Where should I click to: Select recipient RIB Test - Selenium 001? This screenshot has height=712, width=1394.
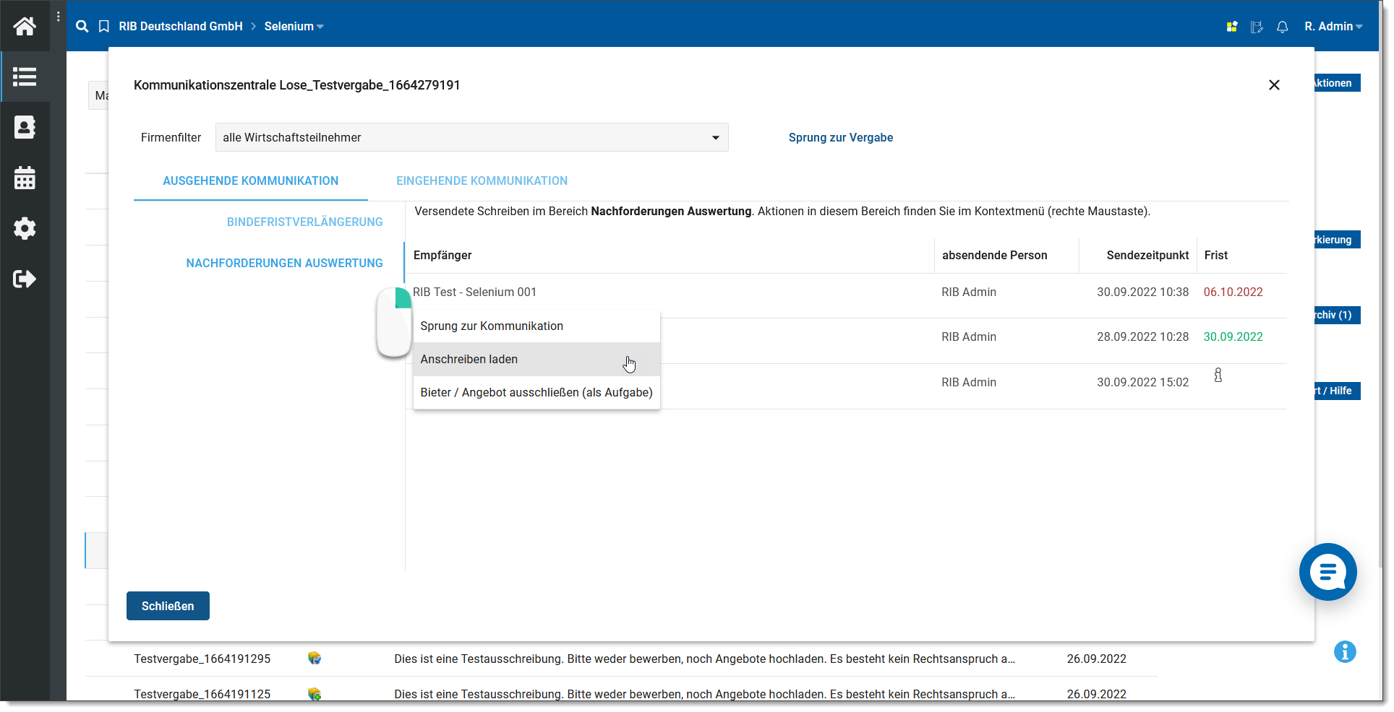pyautogui.click(x=474, y=292)
